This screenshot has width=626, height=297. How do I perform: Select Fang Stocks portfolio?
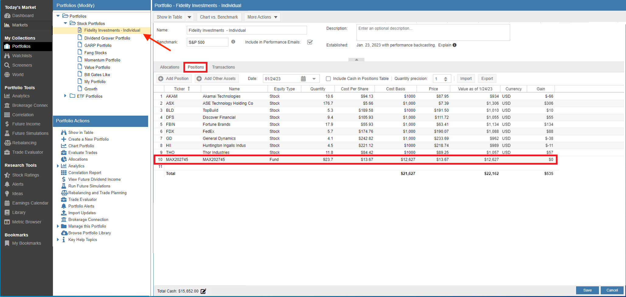coord(96,53)
